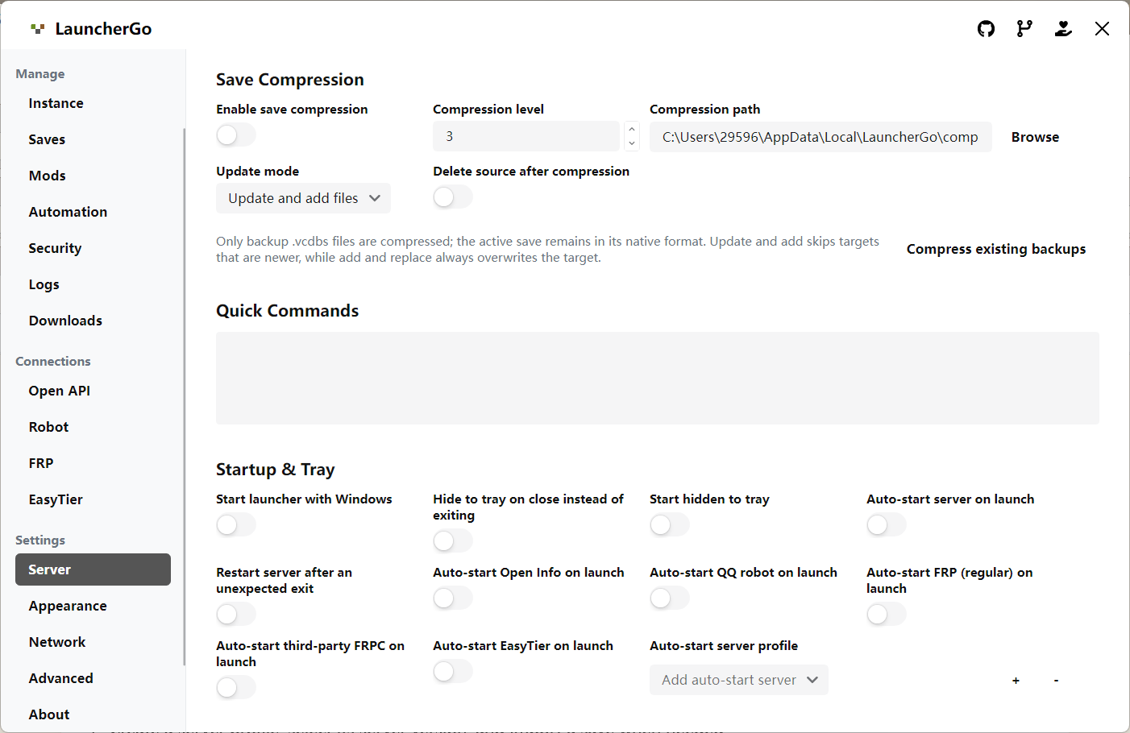Click the Compression path input field
1130x733 pixels.
(x=820, y=137)
